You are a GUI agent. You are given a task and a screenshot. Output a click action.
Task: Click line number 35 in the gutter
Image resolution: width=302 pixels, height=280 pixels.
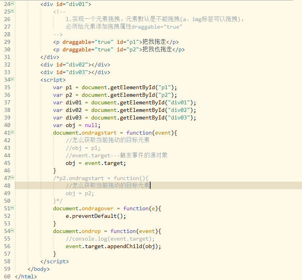(7, 88)
